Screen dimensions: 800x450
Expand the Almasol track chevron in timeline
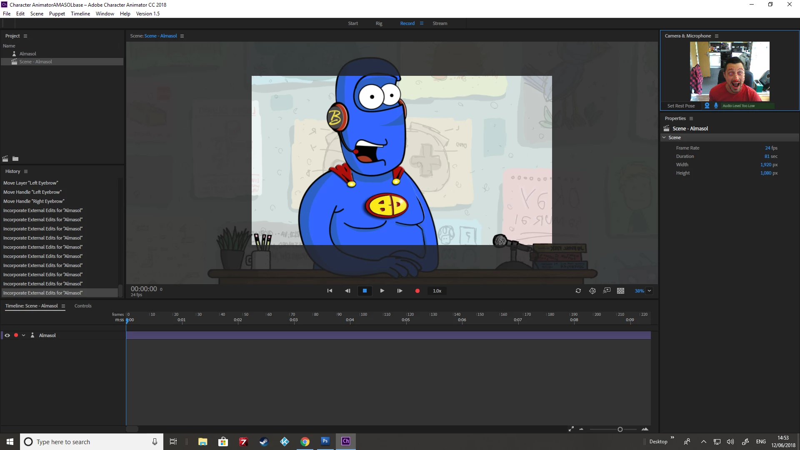pos(24,335)
